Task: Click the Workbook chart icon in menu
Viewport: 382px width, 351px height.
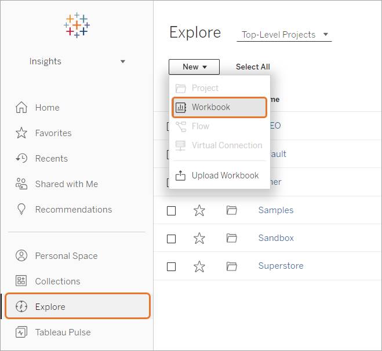Action: coord(181,107)
